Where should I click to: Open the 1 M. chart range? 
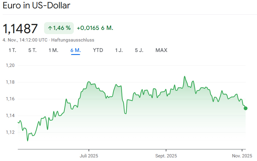53,50
